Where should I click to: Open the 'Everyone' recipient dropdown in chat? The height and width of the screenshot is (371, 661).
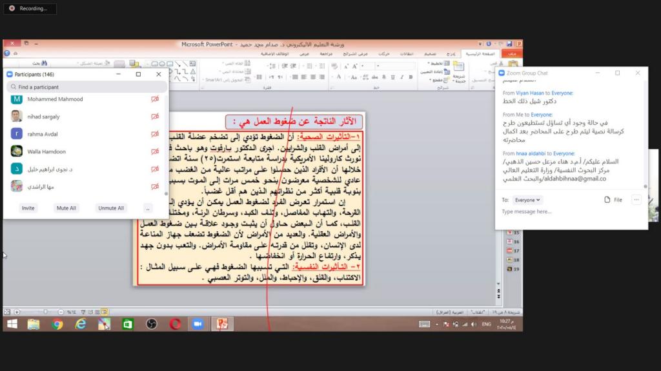(527, 200)
